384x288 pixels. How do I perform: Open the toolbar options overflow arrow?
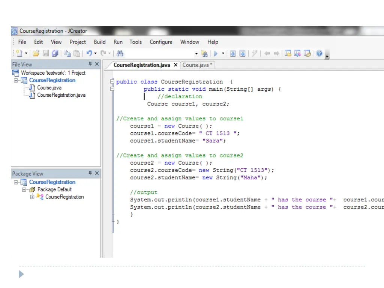[327, 57]
